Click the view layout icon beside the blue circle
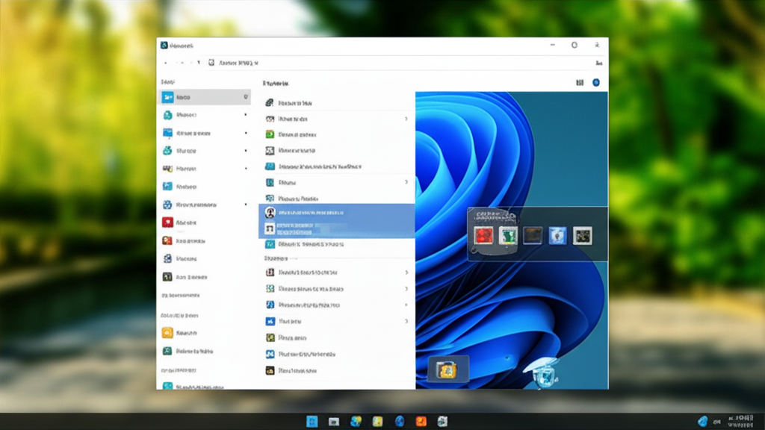 [x=580, y=83]
